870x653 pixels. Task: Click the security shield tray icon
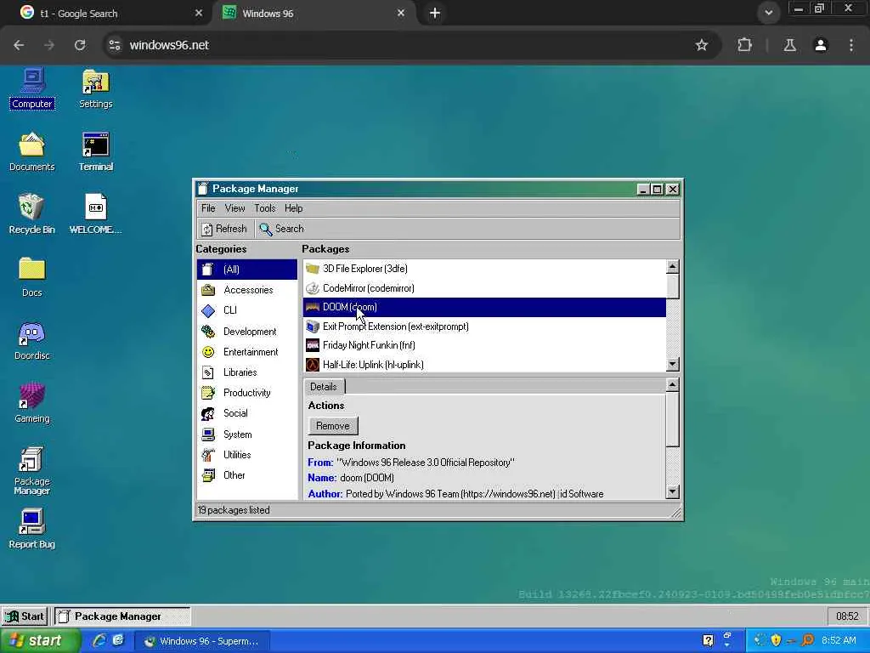click(776, 640)
